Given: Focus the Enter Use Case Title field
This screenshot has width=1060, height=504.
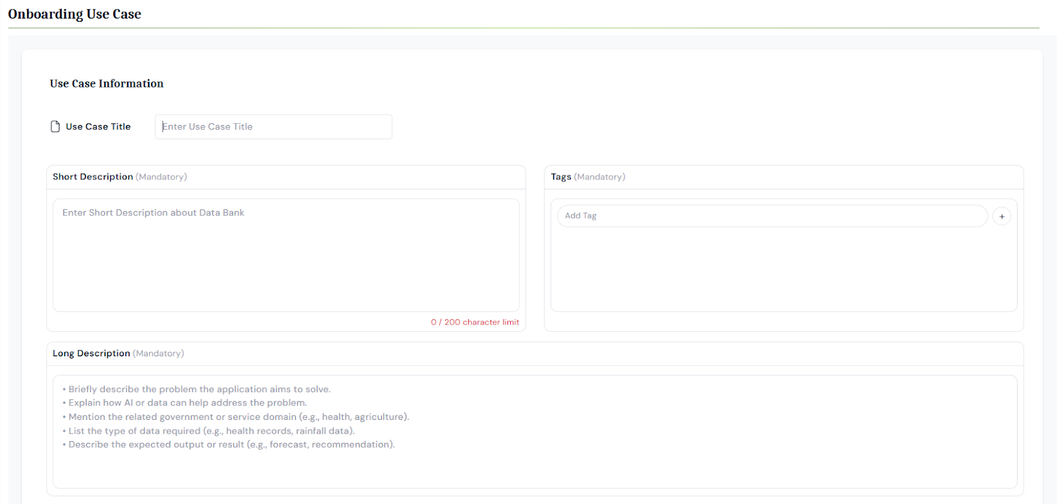Looking at the screenshot, I should click(274, 126).
